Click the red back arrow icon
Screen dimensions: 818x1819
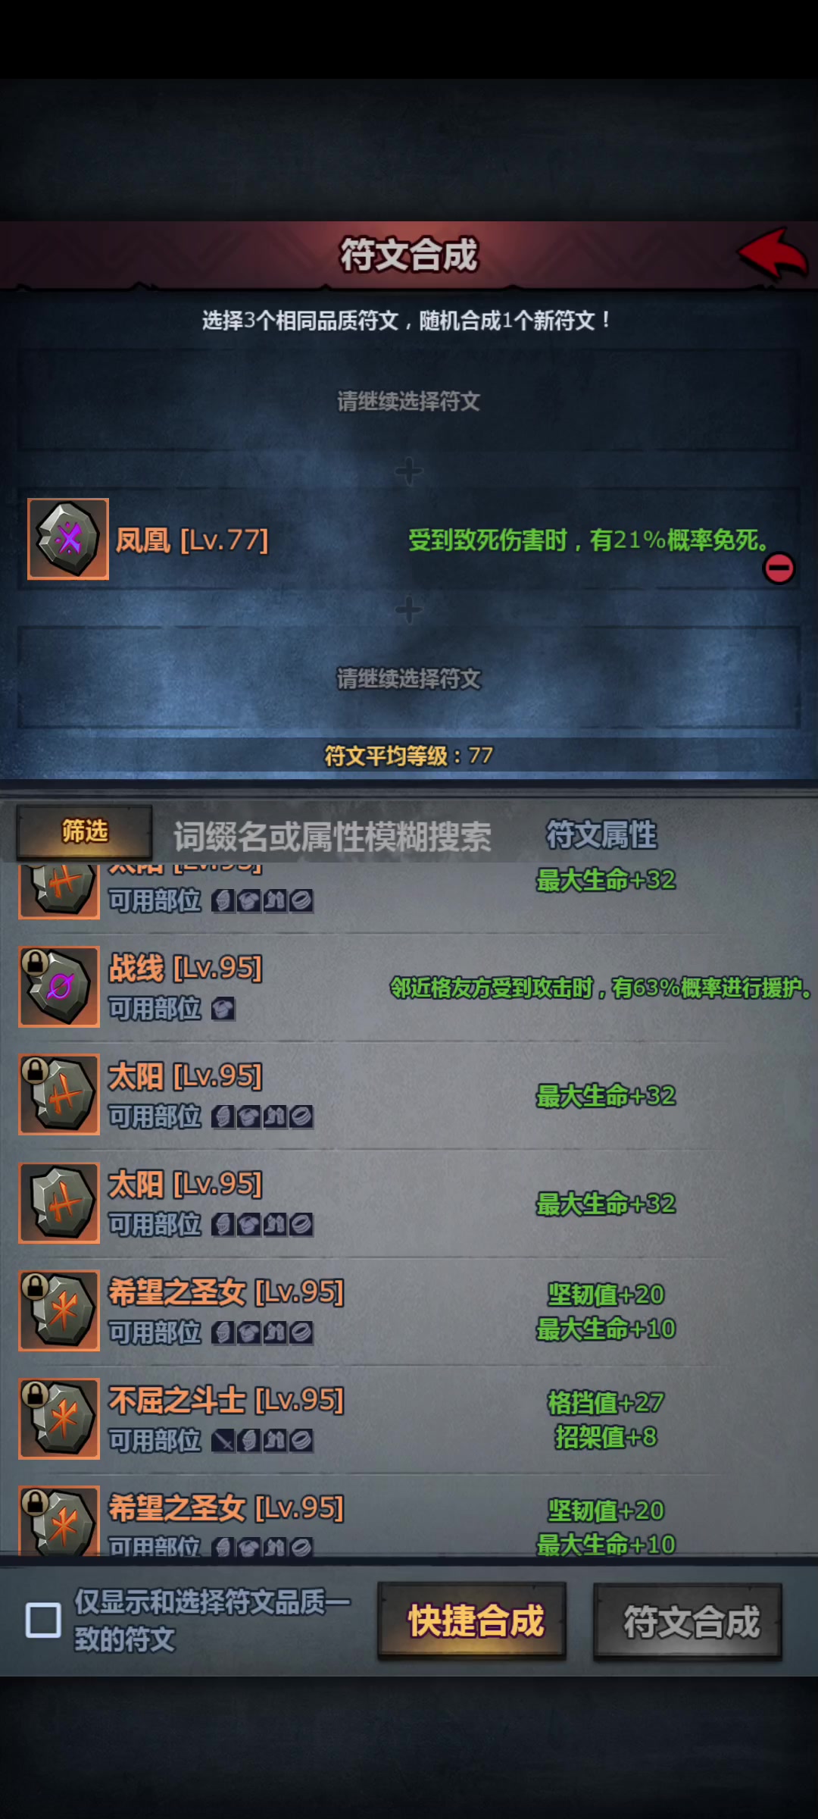773,255
